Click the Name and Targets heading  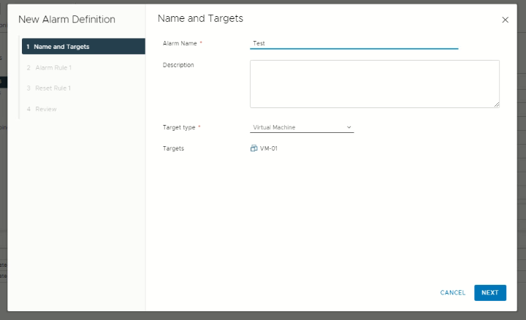pos(200,18)
